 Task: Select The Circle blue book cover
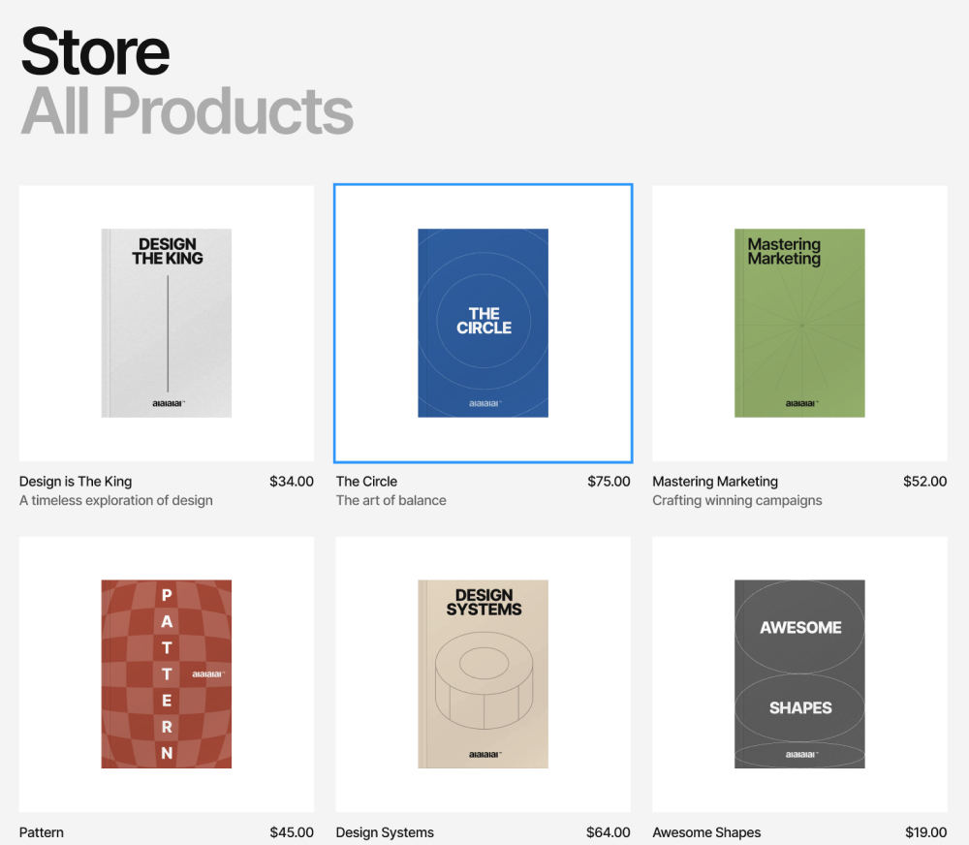click(483, 323)
